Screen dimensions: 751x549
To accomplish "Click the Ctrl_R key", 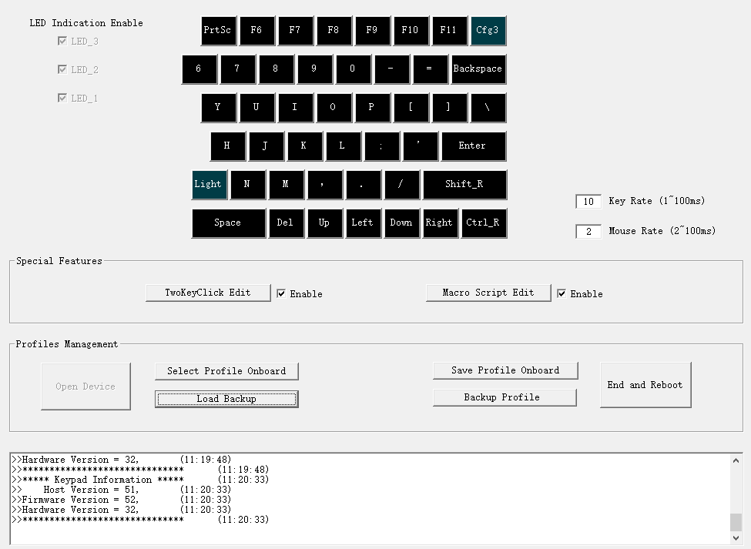I will pos(484,223).
